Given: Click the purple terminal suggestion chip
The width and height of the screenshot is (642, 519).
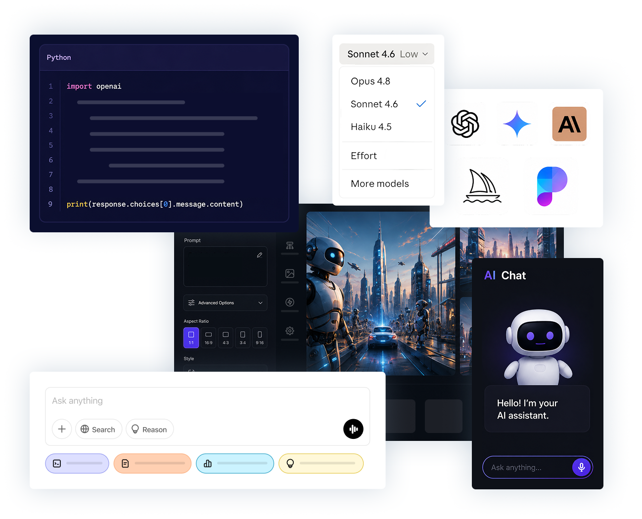Looking at the screenshot, I should [77, 464].
